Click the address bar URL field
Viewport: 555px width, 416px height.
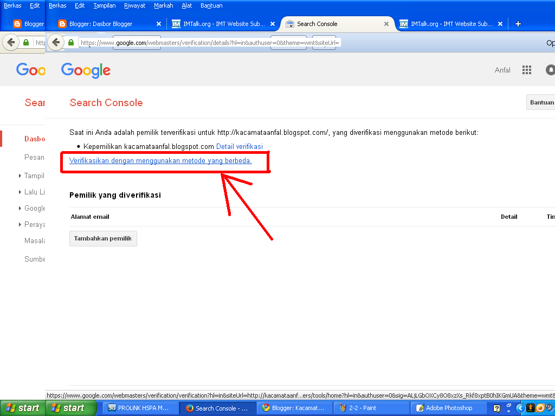pos(210,43)
